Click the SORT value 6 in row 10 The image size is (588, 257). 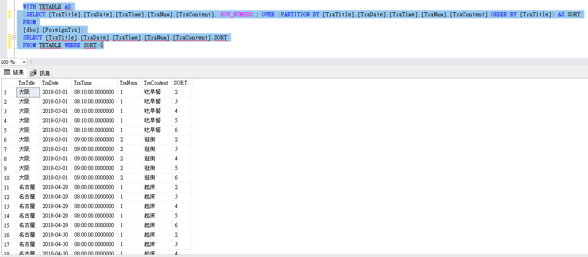click(x=182, y=178)
